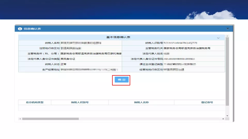The image size is (248, 139).
Task: Click the 登记序号 column header
Action: pyautogui.click(x=207, y=102)
